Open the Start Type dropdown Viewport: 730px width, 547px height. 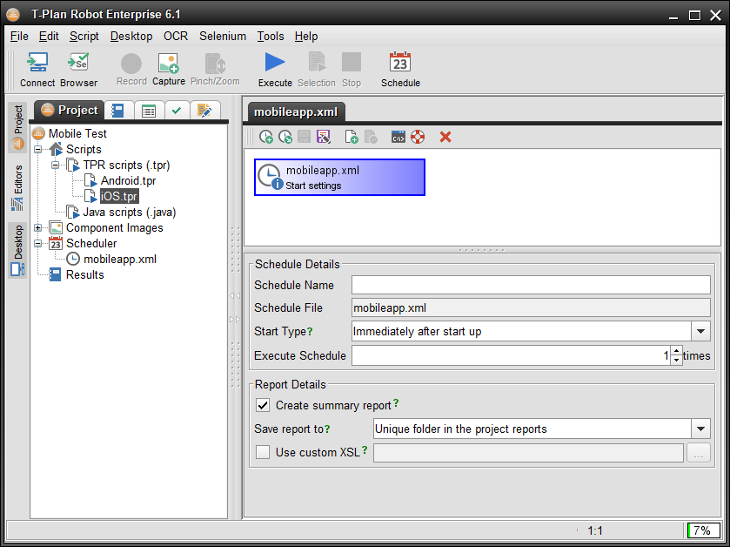tap(701, 331)
